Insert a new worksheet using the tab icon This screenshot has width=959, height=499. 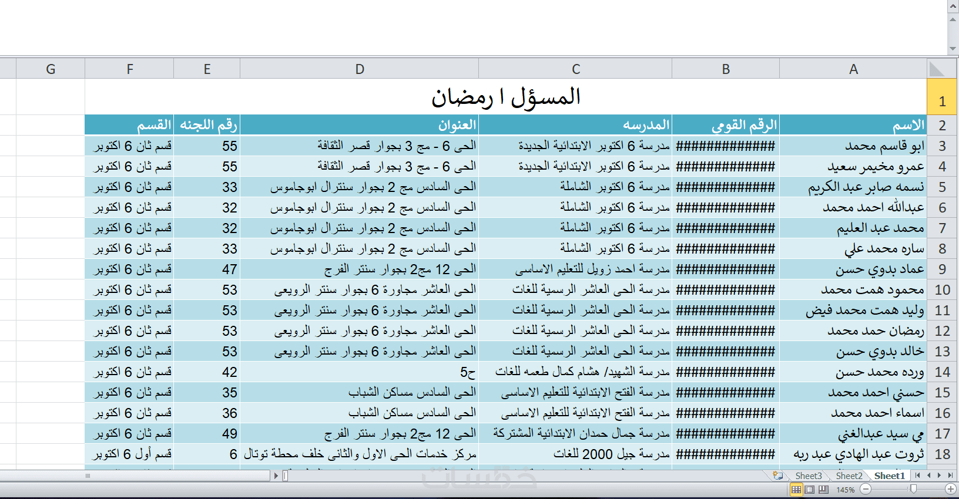tap(779, 476)
